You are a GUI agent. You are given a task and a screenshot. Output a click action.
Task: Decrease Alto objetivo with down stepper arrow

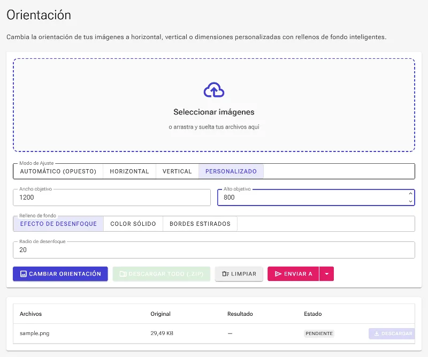(x=410, y=201)
